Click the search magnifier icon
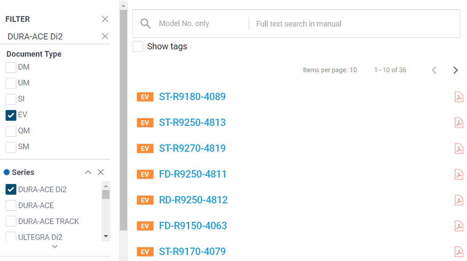The height and width of the screenshot is (261, 467). (145, 24)
